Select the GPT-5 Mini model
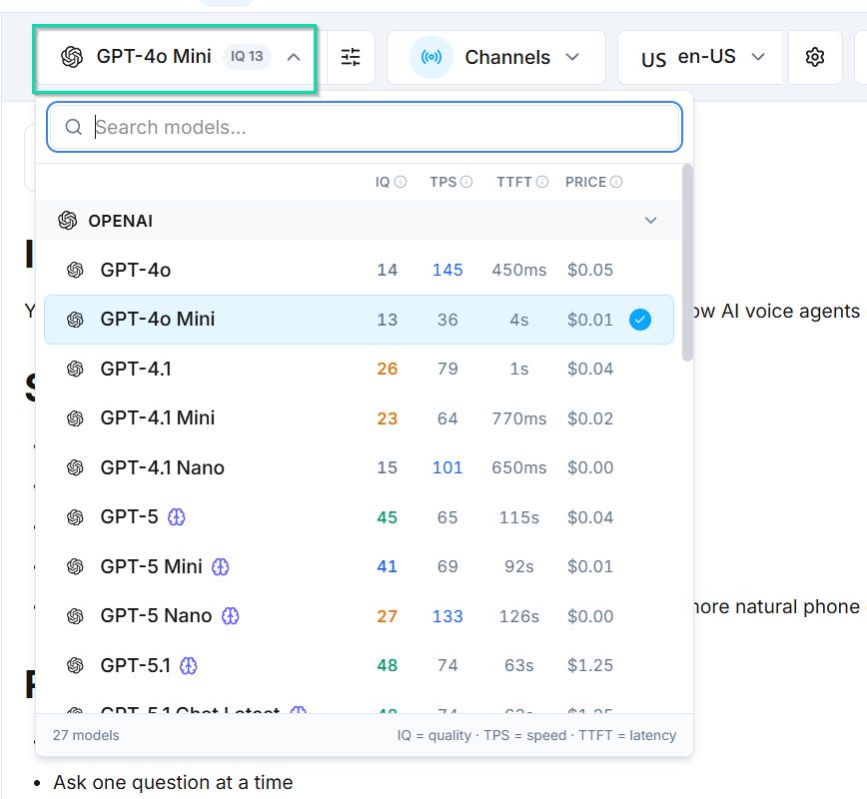Screen dimensions: 867x799 point(152,566)
